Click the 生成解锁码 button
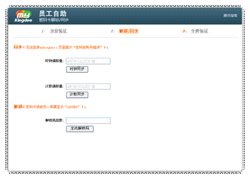The width and height of the screenshot is (250, 179). pos(80,129)
